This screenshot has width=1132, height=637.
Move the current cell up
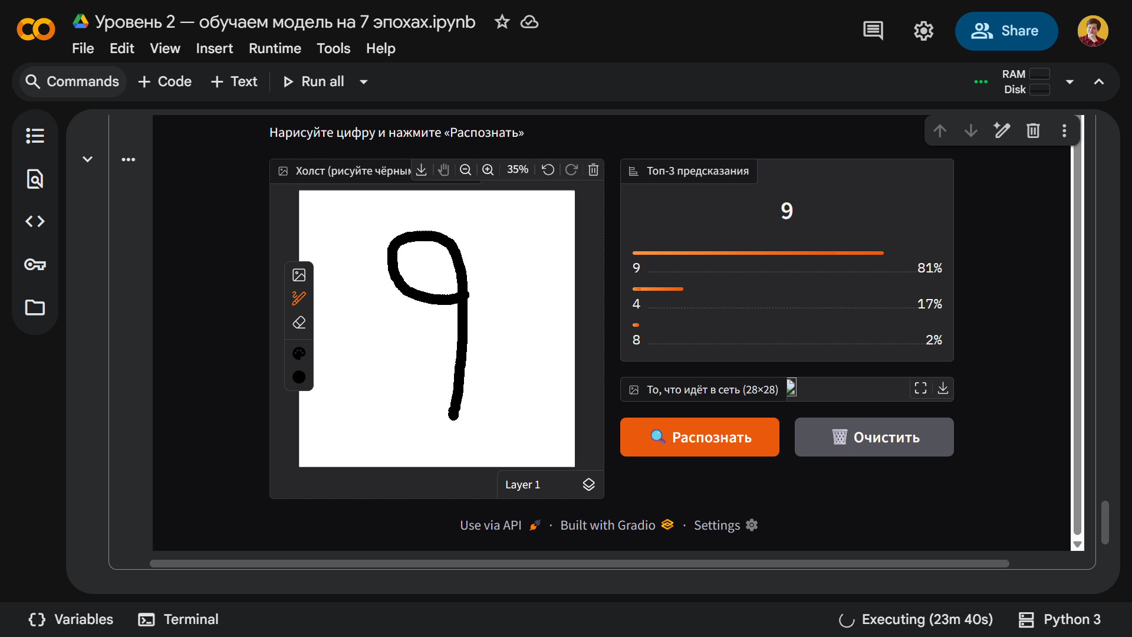tap(940, 130)
